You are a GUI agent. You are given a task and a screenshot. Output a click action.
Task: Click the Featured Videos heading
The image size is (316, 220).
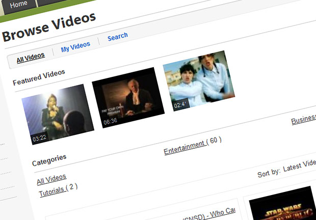click(x=39, y=77)
